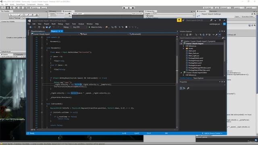Open the Player class navigation dropdown

[x=104, y=34]
